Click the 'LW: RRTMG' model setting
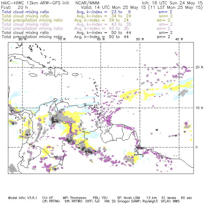204x204 pixels. pyautogui.click(x=51, y=201)
